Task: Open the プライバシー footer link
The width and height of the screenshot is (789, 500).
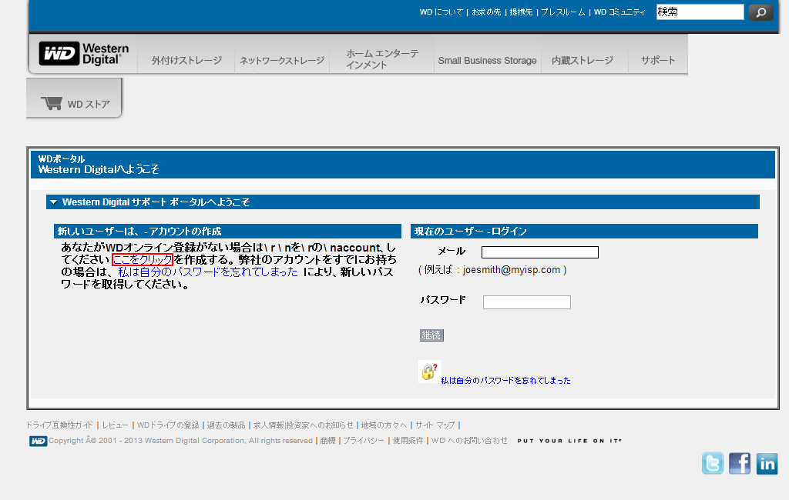Action: [x=364, y=441]
